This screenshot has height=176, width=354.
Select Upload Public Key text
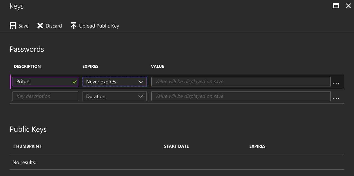point(99,26)
